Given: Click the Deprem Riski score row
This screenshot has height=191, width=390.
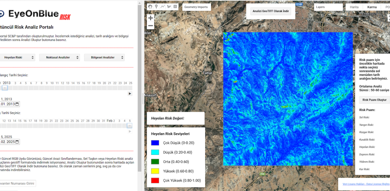Looking at the screenshot, I should pos(367,154).
